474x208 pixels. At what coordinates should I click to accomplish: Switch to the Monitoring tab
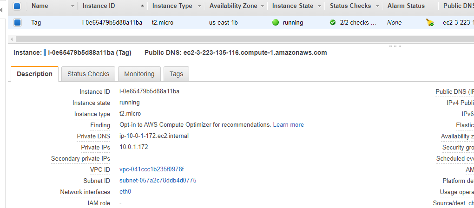tap(139, 74)
